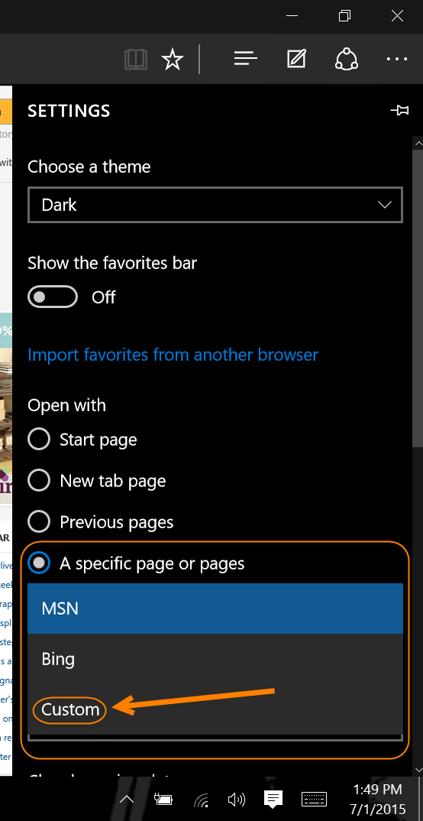
Task: Click the Settings pane scrollbar thumb
Action: pyautogui.click(x=417, y=298)
